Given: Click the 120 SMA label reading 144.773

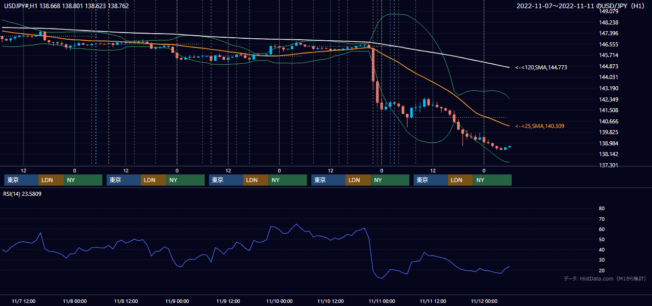Looking at the screenshot, I should click(x=541, y=67).
